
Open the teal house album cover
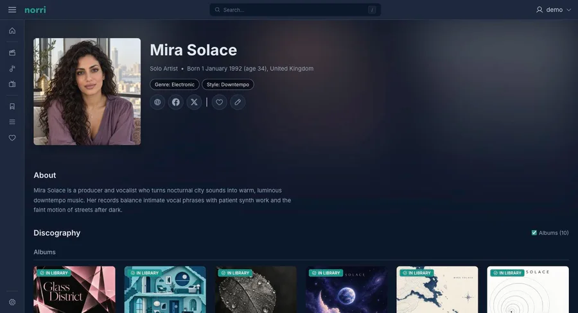pyautogui.click(x=165, y=290)
